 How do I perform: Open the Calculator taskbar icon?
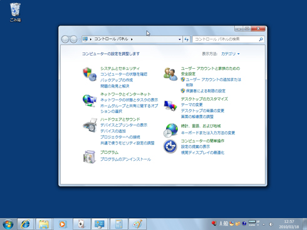pyautogui.click(x=118, y=224)
